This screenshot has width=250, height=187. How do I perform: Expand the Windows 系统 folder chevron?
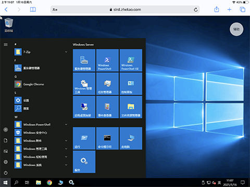coord(66,165)
